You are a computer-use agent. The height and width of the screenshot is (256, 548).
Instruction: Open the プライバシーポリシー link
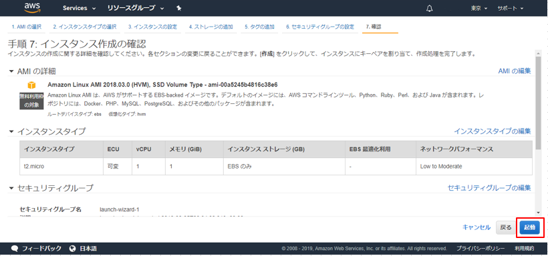(481, 249)
